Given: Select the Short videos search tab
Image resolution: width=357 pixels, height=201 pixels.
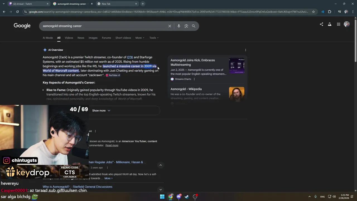Looking at the screenshot, I should [x=123, y=38].
